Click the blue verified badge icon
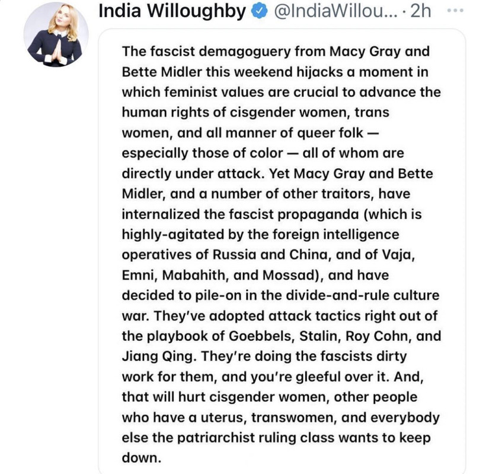 tap(259, 11)
